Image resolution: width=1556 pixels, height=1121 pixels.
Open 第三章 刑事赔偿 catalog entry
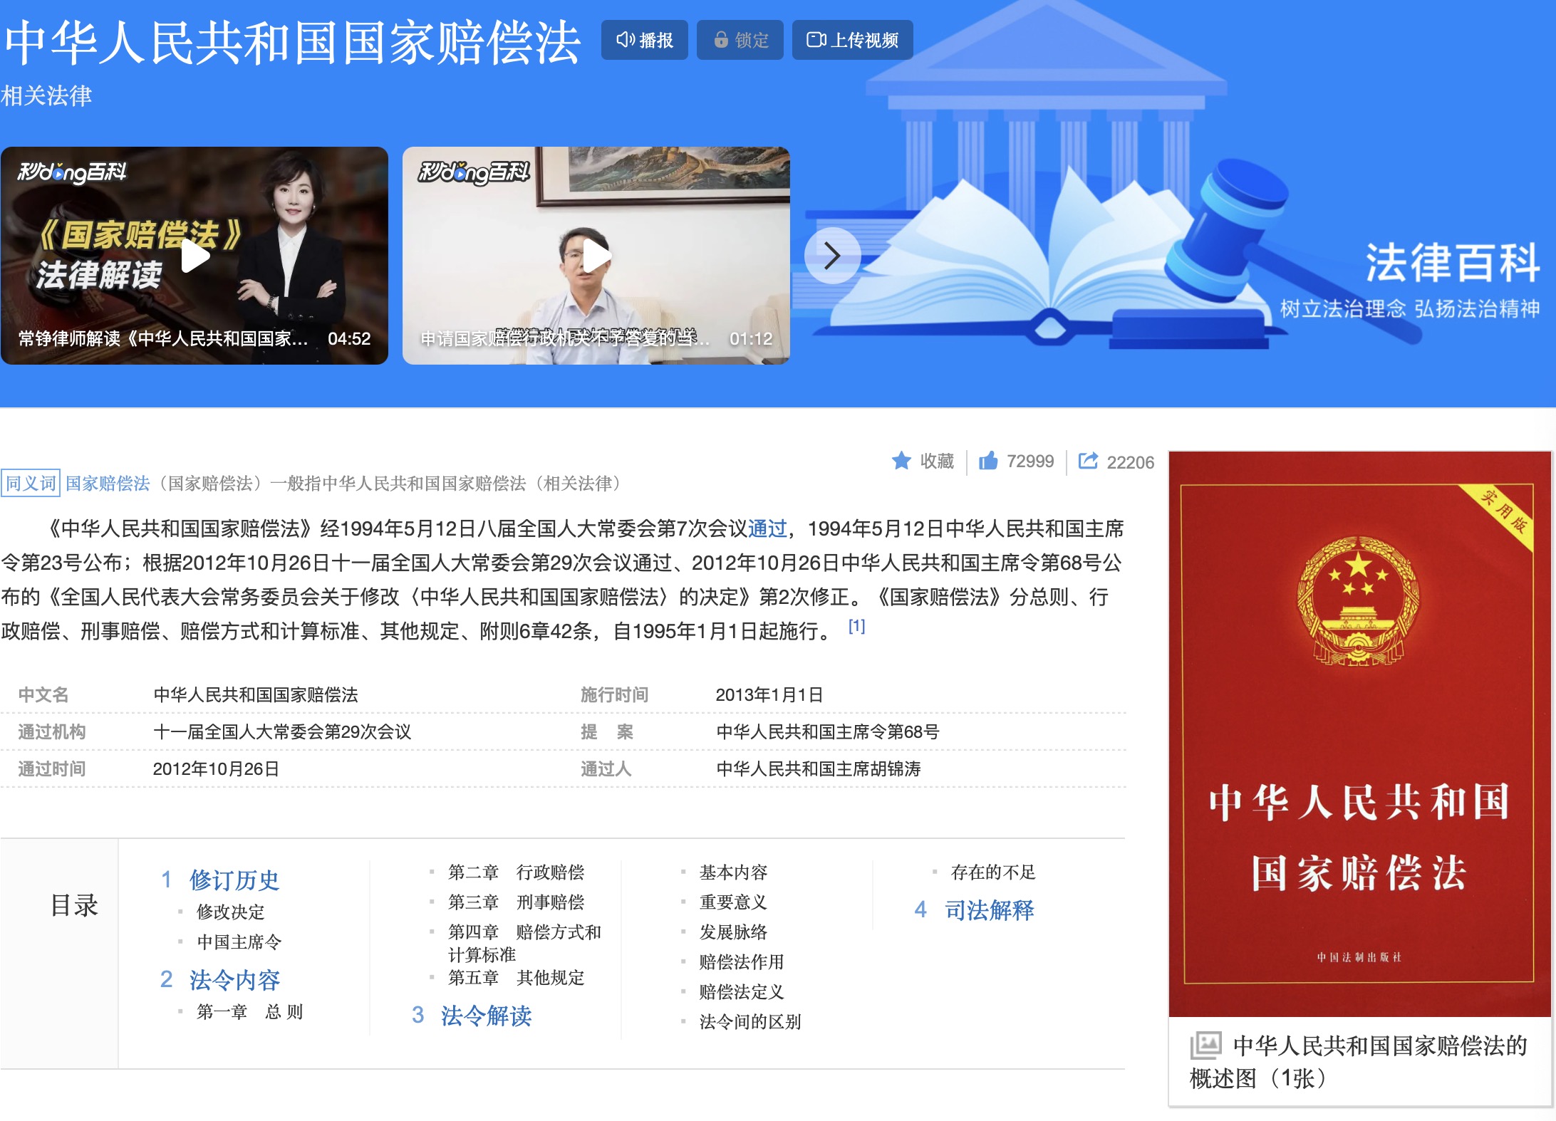[516, 902]
